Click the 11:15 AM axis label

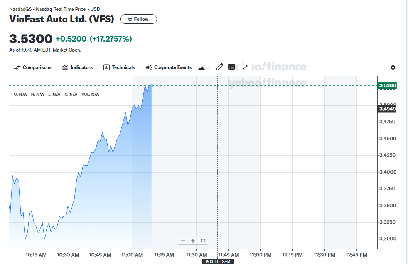point(164,255)
